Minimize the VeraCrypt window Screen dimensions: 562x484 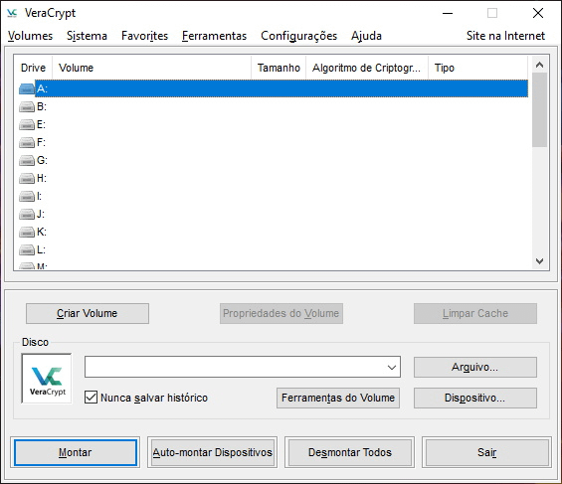448,14
